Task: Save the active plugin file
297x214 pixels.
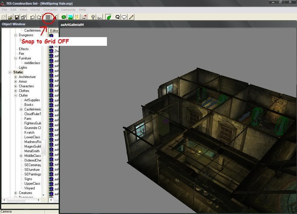Action: [17, 17]
